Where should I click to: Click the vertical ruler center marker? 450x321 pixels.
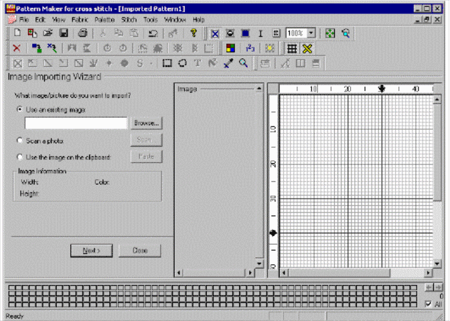click(x=273, y=233)
